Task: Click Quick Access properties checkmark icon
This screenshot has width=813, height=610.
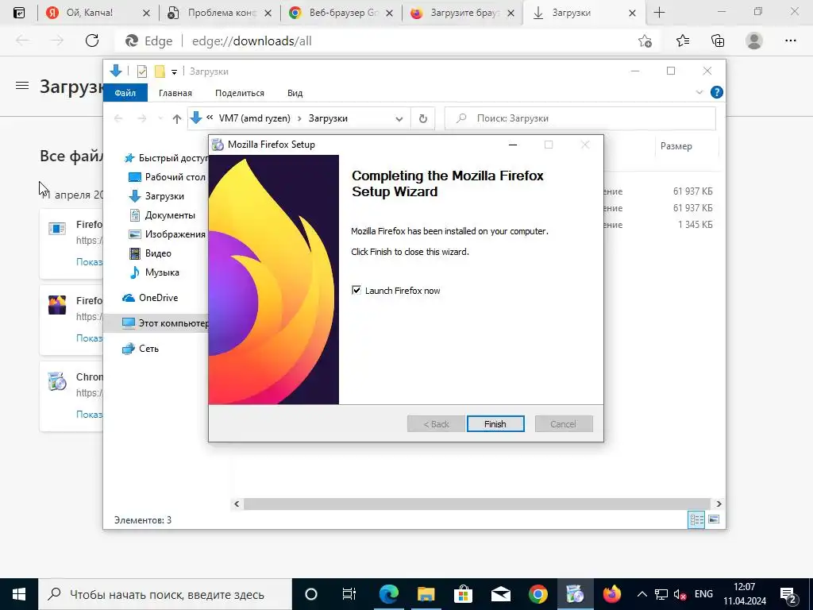Action: point(141,71)
